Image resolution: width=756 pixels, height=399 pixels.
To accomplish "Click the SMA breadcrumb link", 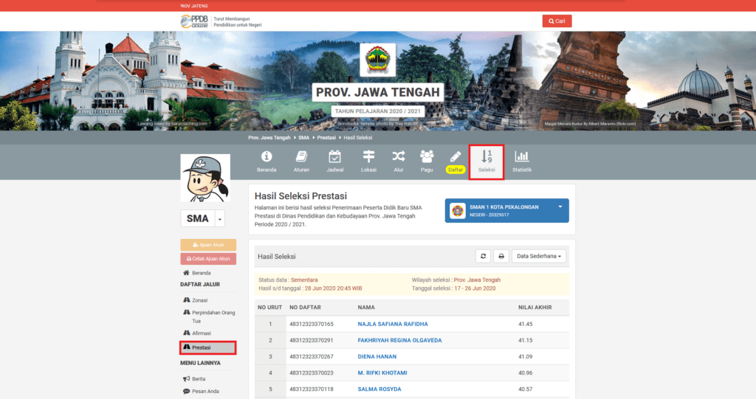I will 303,137.
